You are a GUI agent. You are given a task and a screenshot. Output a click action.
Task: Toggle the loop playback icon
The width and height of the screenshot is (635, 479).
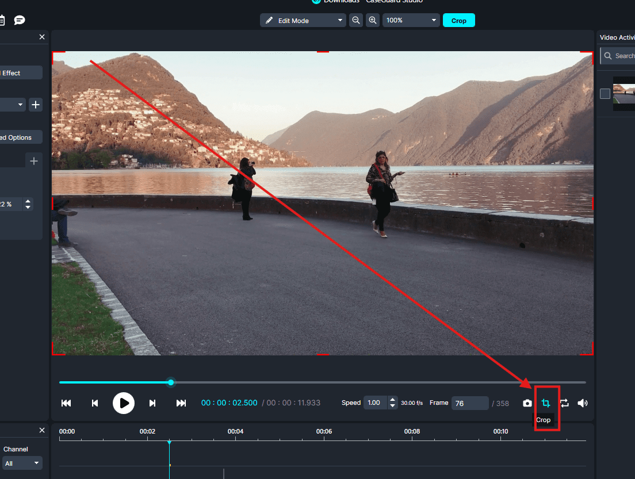[x=564, y=403]
